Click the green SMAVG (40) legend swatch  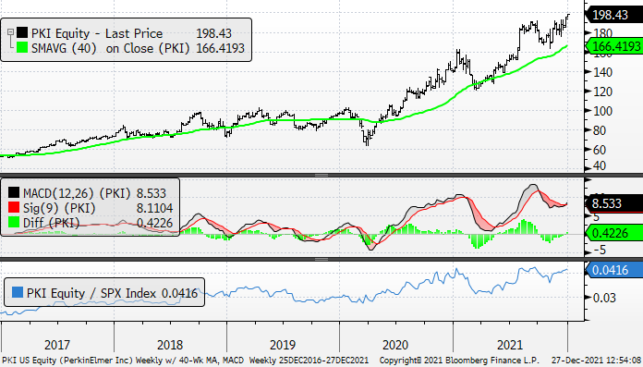coord(22,47)
